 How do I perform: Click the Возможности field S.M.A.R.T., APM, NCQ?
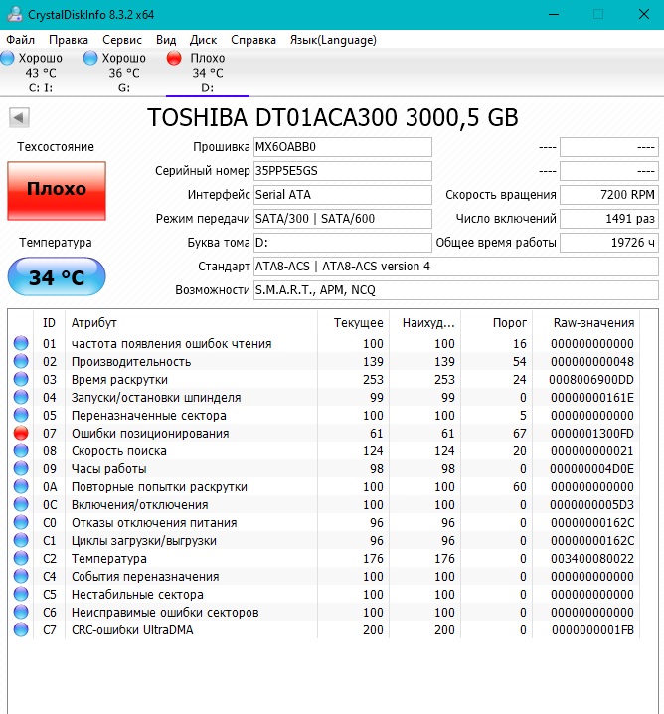[x=455, y=290]
